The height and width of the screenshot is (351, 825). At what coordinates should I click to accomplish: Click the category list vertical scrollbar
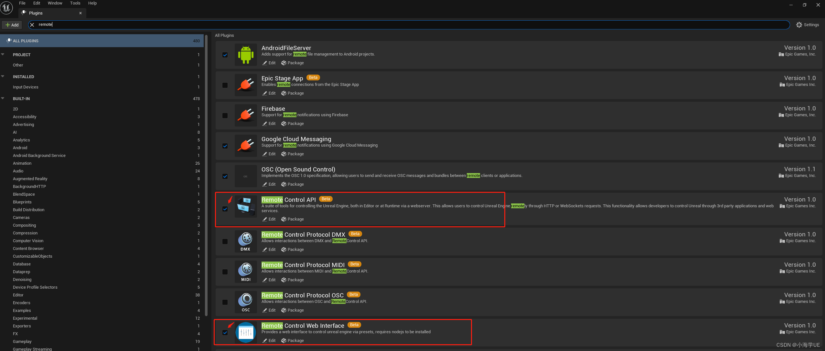pyautogui.click(x=206, y=176)
